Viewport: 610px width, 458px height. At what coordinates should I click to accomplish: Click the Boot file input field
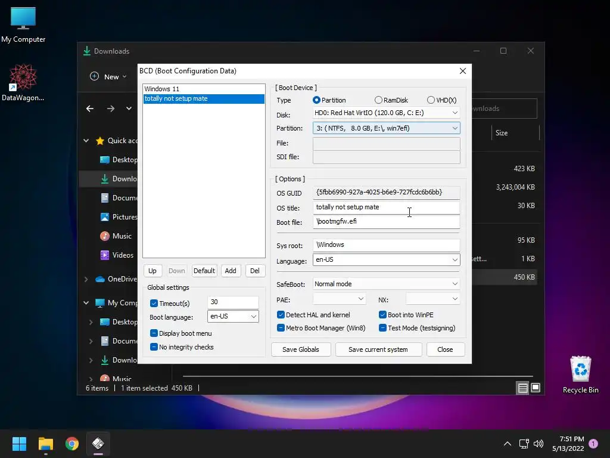[386, 222]
